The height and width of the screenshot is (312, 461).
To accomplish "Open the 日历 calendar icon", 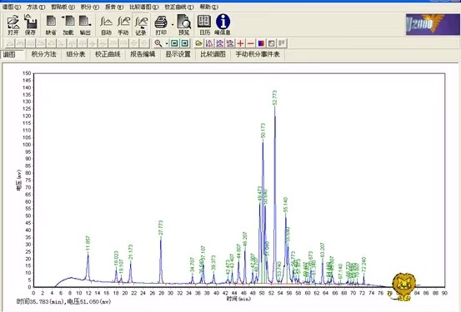I will coord(204,25).
